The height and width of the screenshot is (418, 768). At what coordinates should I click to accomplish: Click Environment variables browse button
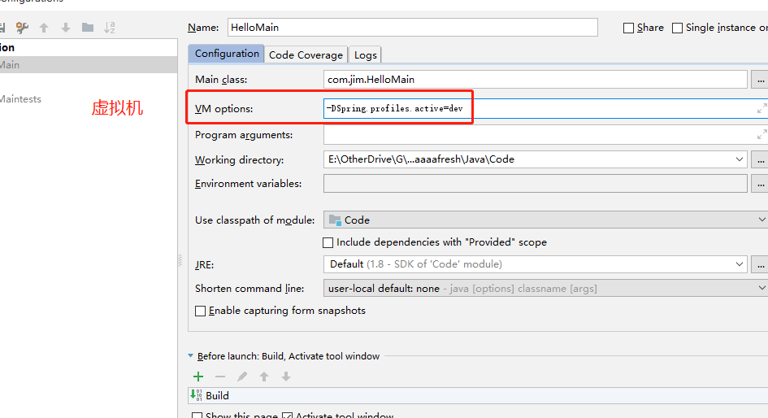760,184
